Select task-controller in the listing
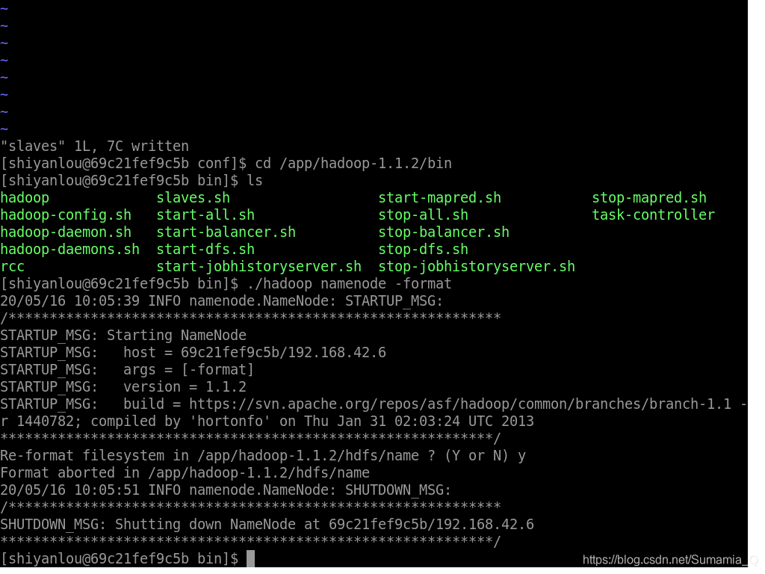This screenshot has height=574, width=765. click(653, 215)
